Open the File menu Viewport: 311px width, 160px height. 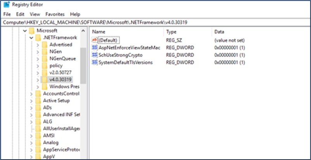pos(7,14)
